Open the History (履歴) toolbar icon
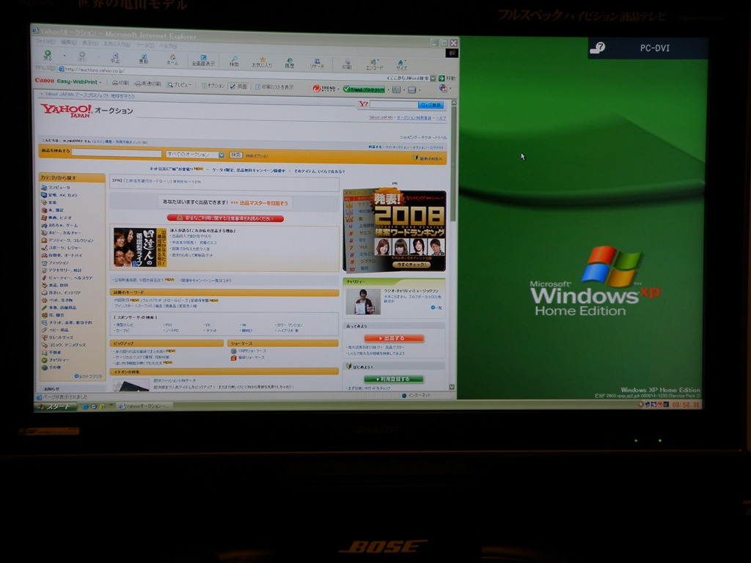Viewport: 751px width, 563px height. pyautogui.click(x=290, y=63)
